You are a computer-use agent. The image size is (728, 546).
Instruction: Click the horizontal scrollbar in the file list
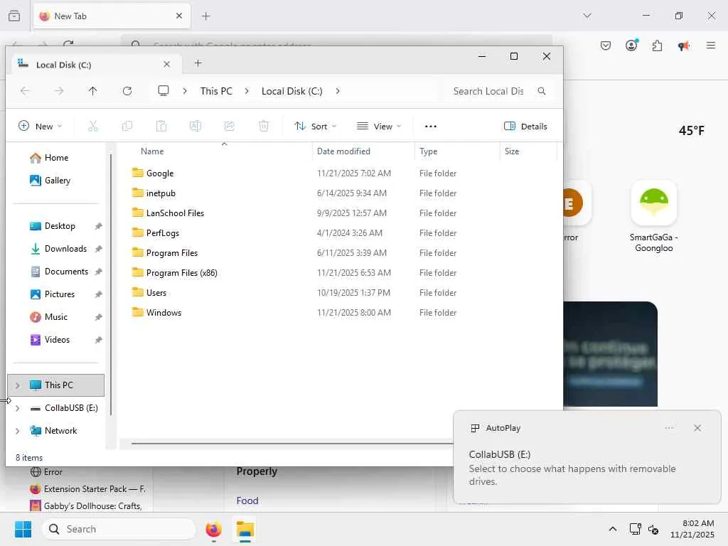pos(291,444)
